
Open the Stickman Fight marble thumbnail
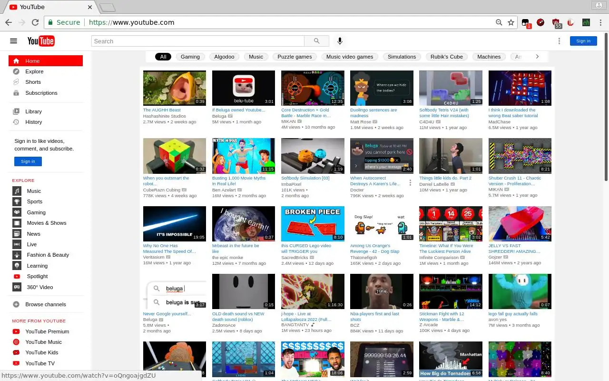point(451,291)
